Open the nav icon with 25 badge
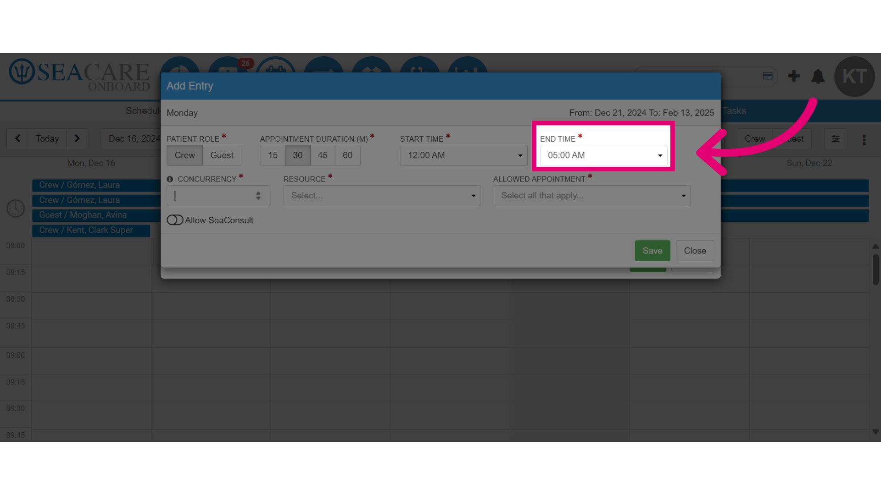This screenshot has height=495, width=881. [228, 65]
